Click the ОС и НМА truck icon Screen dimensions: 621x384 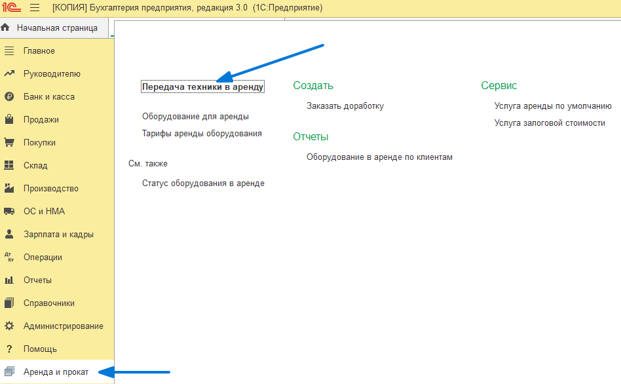[x=9, y=211]
